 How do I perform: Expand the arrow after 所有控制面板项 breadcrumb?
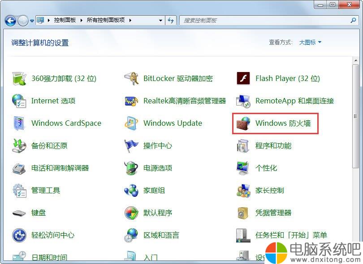coord(130,20)
